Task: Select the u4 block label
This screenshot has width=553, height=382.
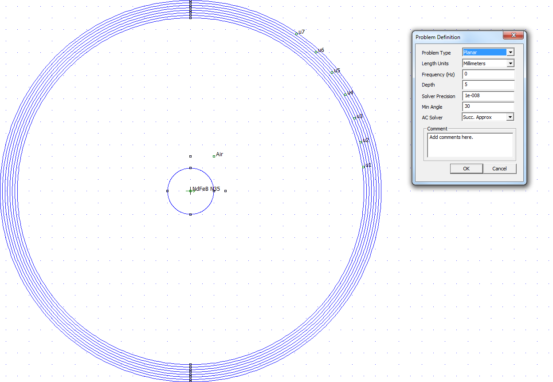Action: pyautogui.click(x=345, y=95)
